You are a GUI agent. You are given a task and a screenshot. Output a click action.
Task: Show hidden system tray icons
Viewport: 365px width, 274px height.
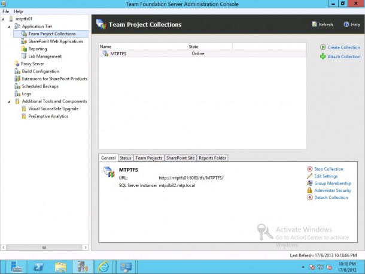[303, 267]
